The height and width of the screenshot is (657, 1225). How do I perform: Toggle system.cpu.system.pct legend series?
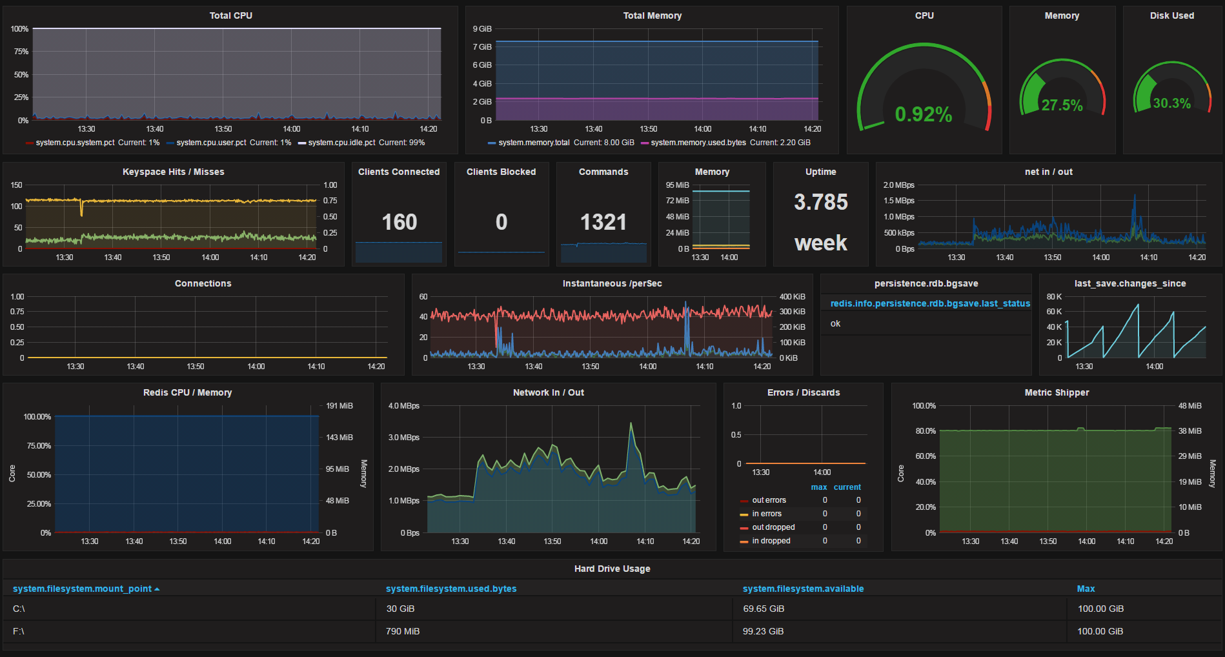point(75,143)
